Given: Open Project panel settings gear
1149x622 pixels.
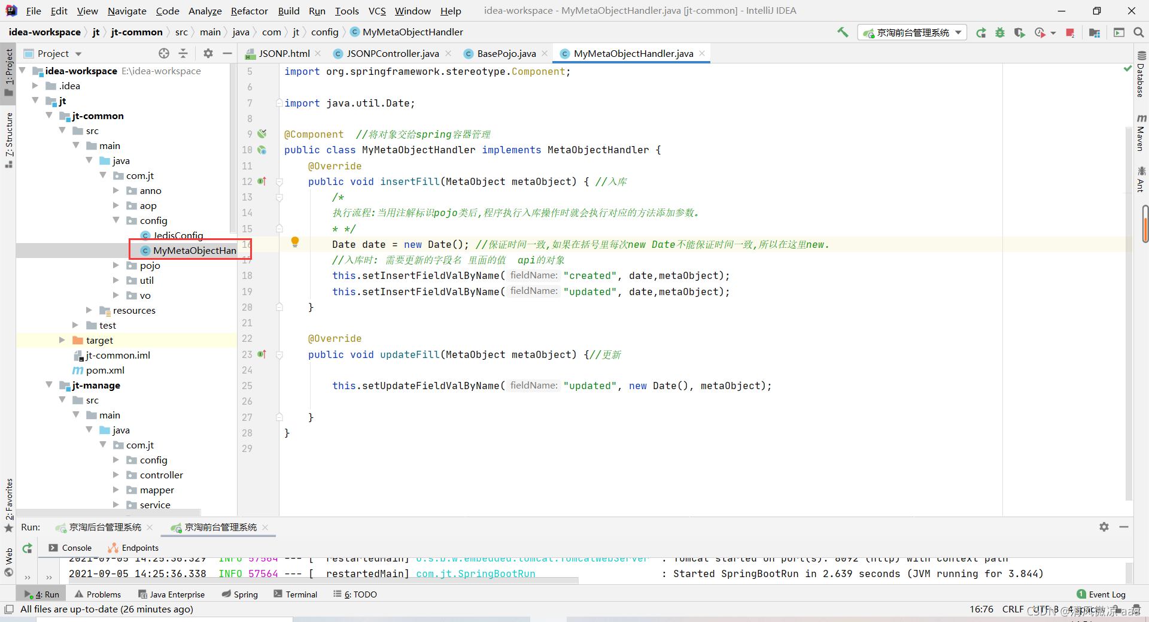Looking at the screenshot, I should pyautogui.click(x=208, y=53).
